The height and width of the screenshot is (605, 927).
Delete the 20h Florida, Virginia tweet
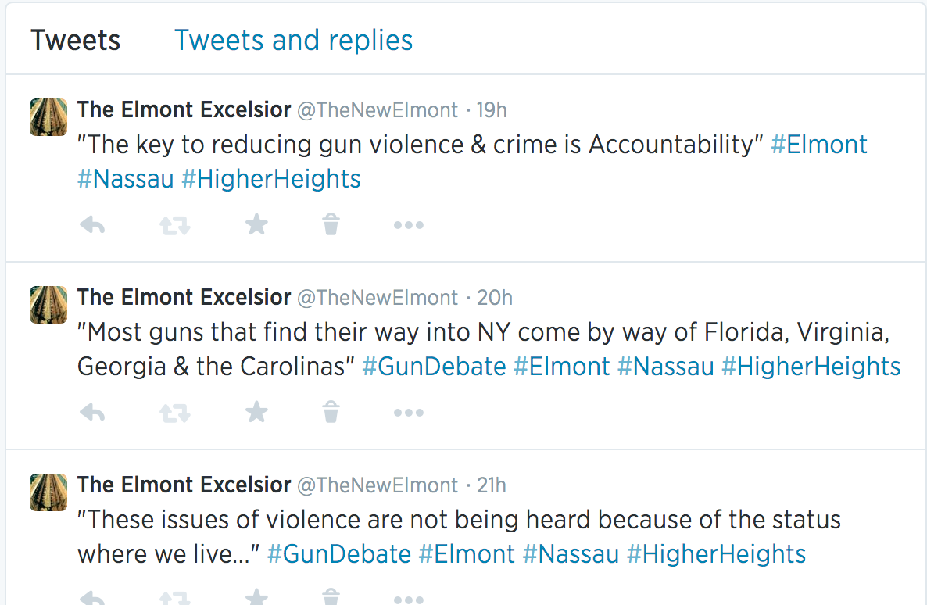(331, 412)
